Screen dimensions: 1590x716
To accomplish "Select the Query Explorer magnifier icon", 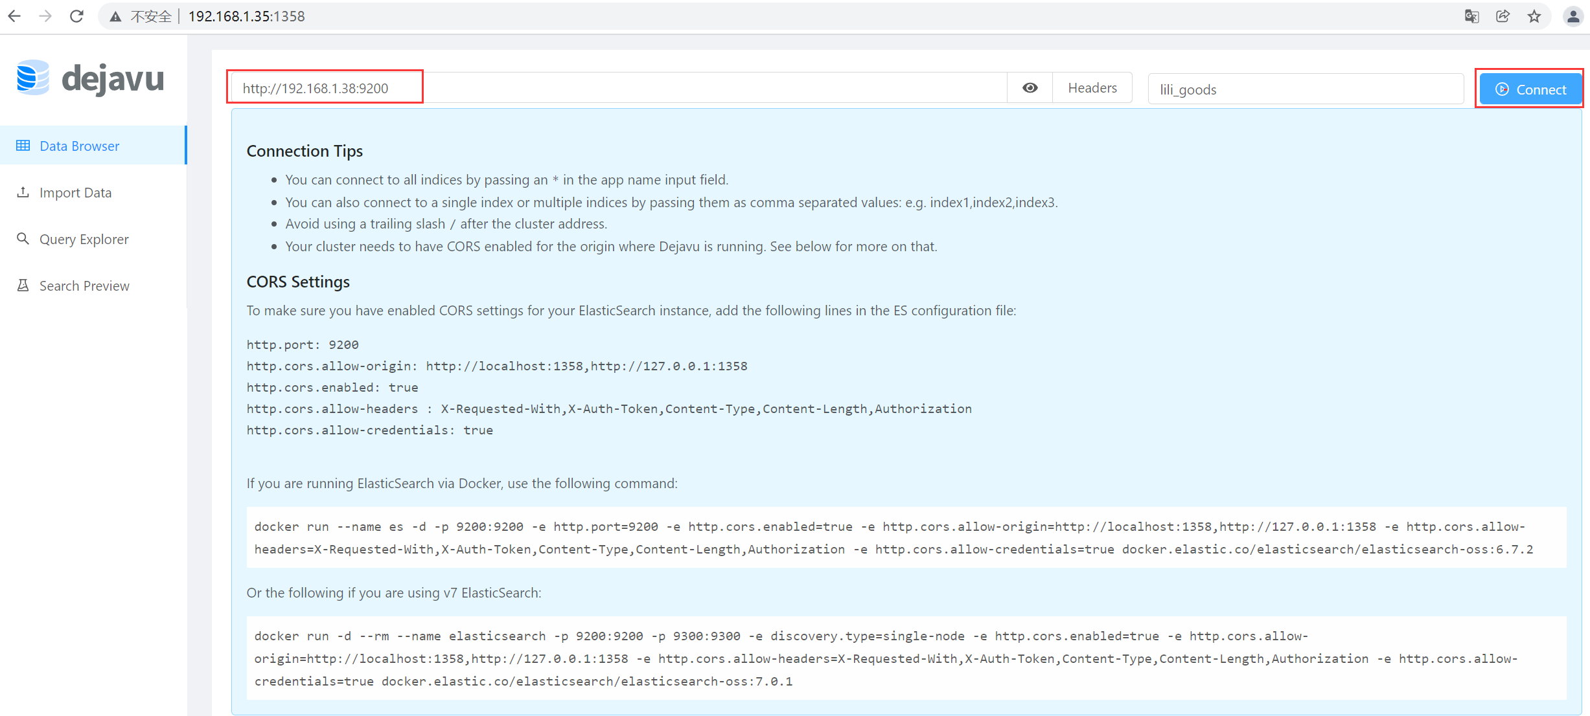I will 23,239.
